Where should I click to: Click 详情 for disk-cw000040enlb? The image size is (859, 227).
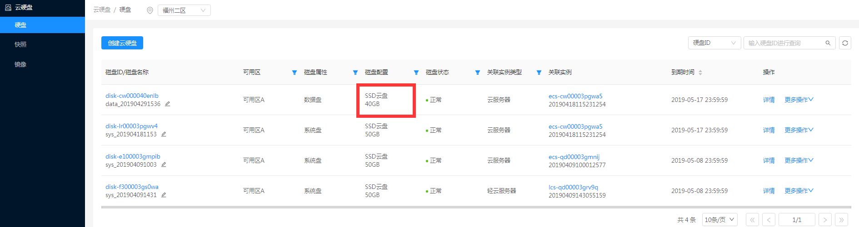click(769, 100)
